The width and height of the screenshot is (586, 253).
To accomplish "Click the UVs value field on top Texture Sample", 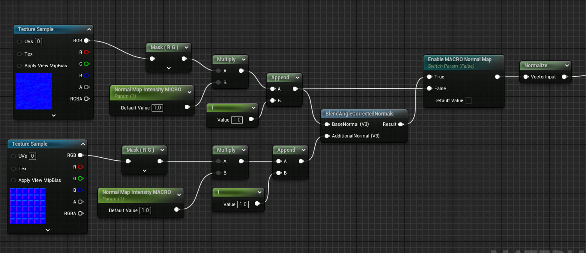I will tap(39, 41).
